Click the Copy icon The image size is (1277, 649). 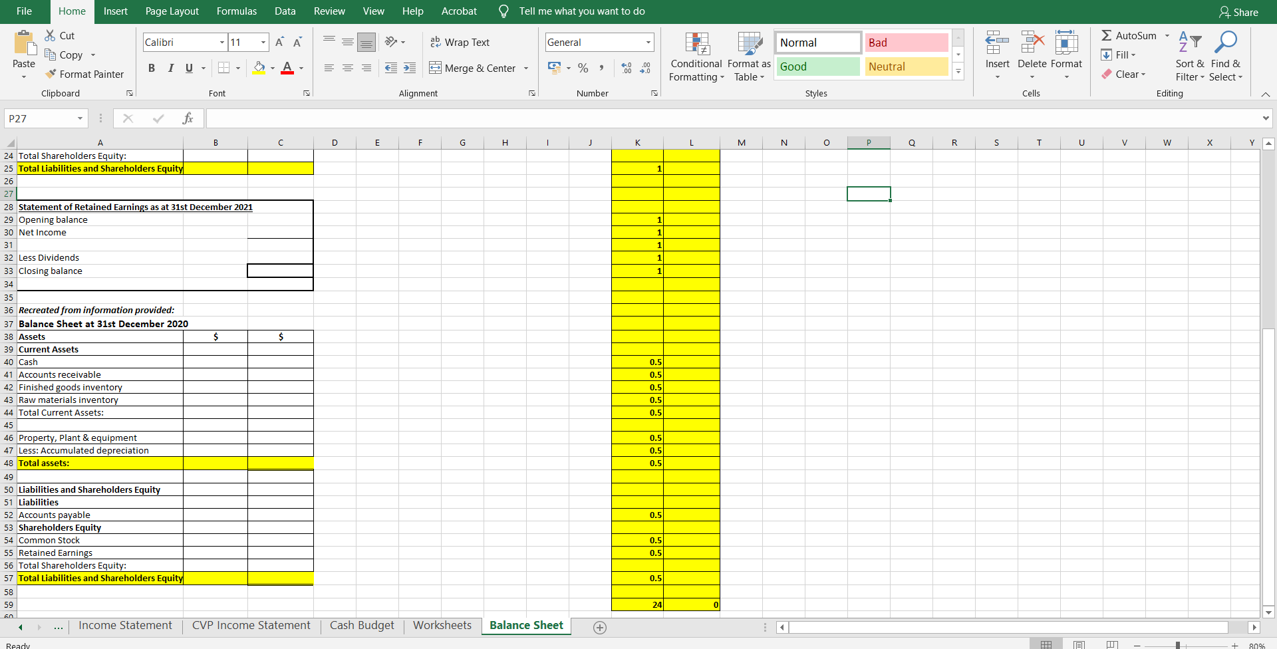point(51,55)
